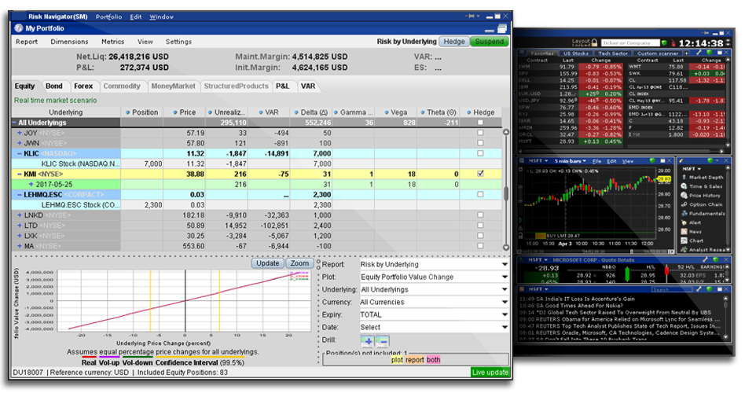745x393 pixels.
Task: Click the yellow plot swatch
Action: 397,360
